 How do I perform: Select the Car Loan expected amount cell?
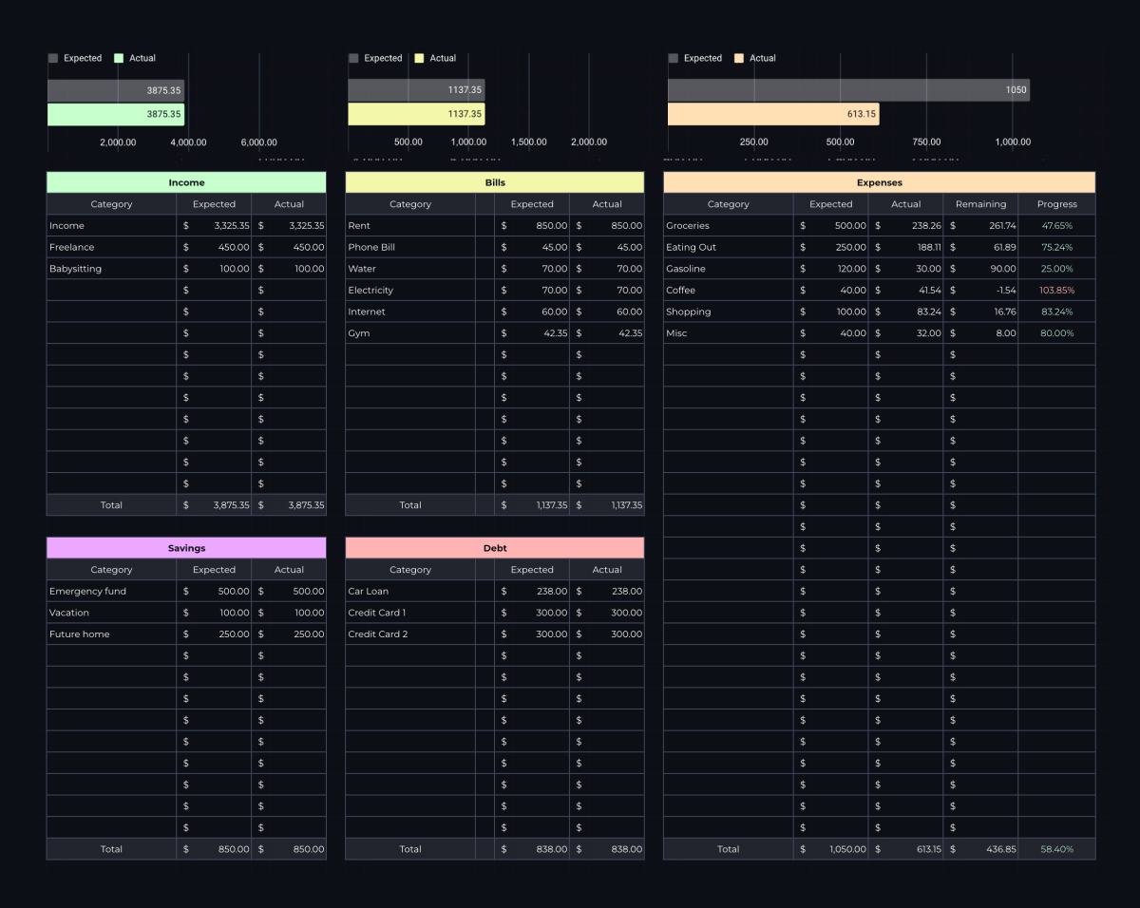(x=532, y=592)
